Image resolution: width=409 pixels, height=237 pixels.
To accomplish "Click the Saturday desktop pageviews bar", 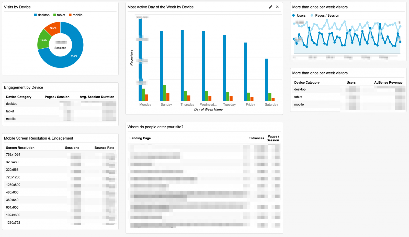I will click(x=267, y=80).
